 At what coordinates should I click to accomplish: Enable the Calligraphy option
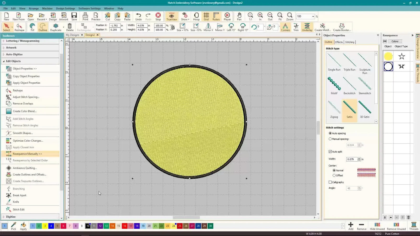click(330, 182)
